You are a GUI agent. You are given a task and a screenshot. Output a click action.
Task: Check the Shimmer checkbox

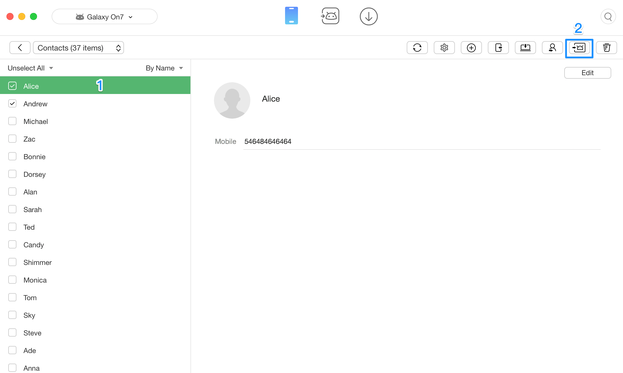[12, 262]
